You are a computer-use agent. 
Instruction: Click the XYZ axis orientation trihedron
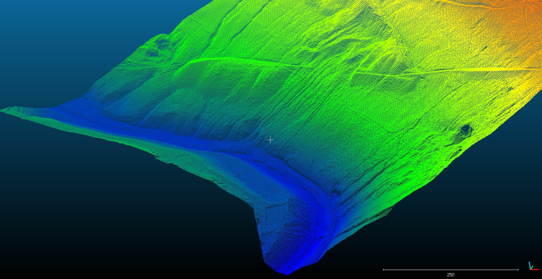pyautogui.click(x=532, y=266)
